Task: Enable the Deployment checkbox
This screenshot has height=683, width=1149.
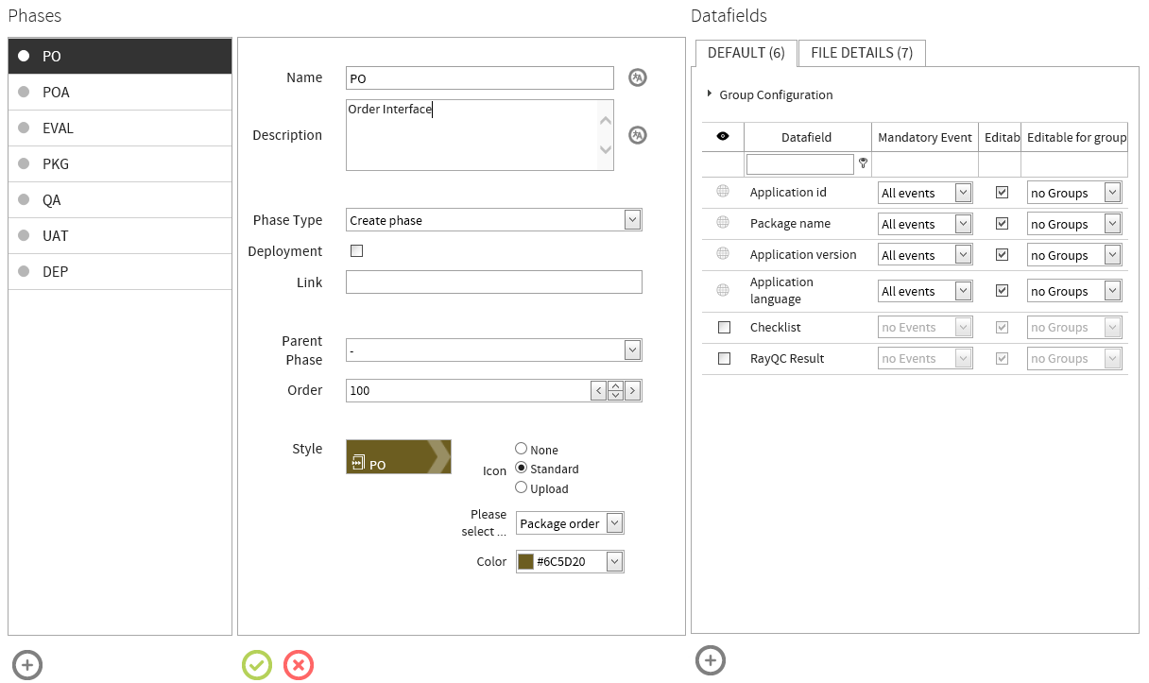Action: pos(356,251)
